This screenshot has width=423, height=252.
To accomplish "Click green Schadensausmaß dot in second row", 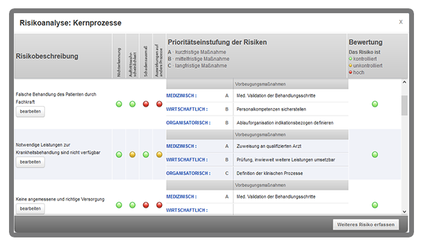I will (x=146, y=154).
